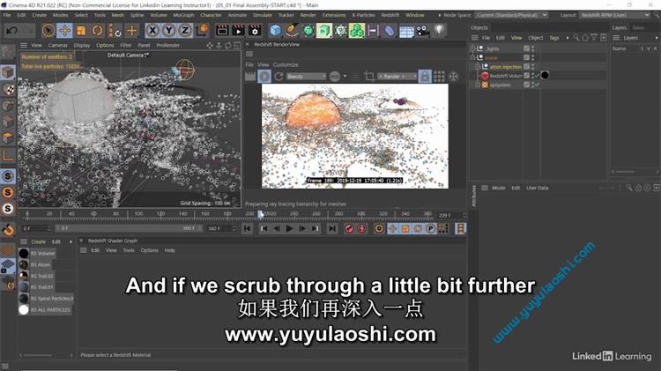This screenshot has width=661, height=371.
Task: Click the Light bulb icon
Action: (439, 30)
